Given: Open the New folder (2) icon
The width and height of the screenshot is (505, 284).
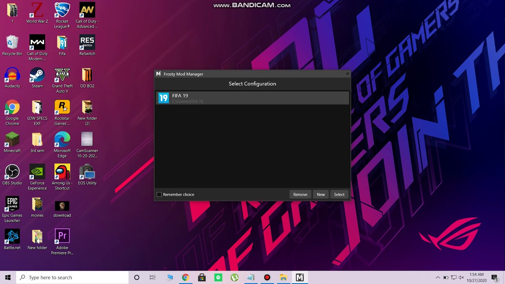Looking at the screenshot, I should [87, 113].
